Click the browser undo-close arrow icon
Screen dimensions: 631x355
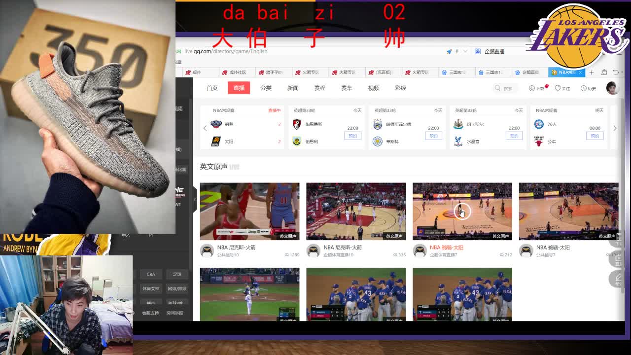coord(616,72)
